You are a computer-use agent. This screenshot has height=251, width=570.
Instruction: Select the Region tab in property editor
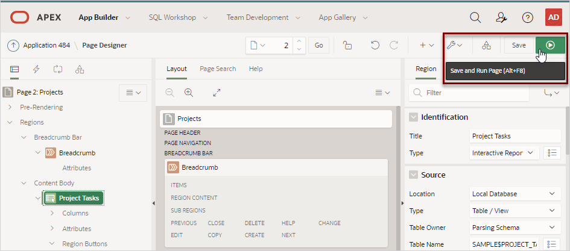pos(426,69)
